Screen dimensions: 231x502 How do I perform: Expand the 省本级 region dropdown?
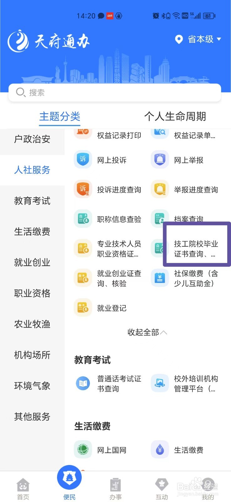pyautogui.click(x=198, y=39)
